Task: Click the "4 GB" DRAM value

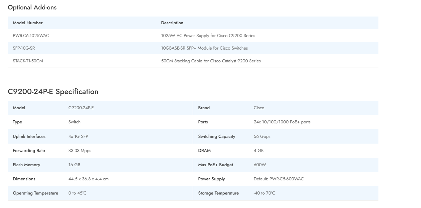Action: click(x=259, y=151)
